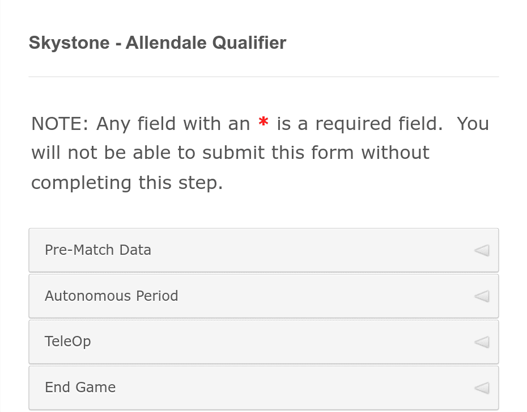Image resolution: width=527 pixels, height=412 pixels.
Task: Click the Skystone - Allendale Qualifier title
Action: point(158,43)
